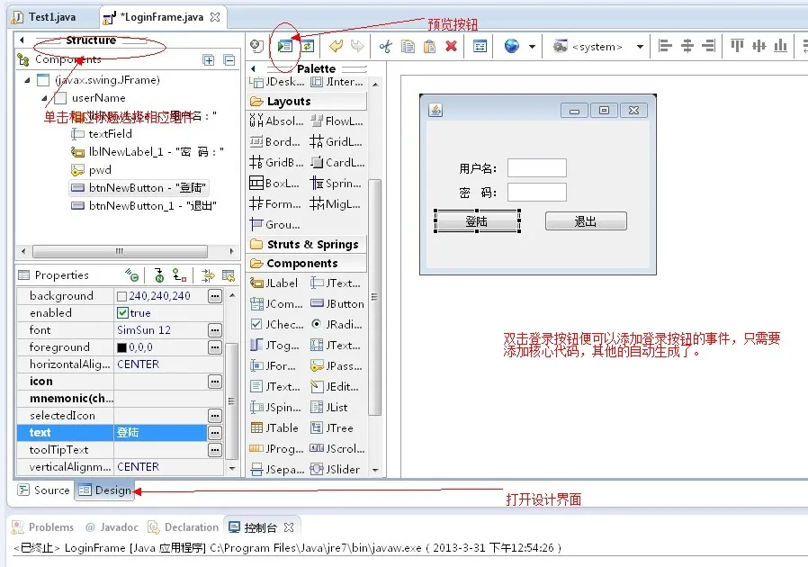Open ellipsis editor for font property

(x=215, y=330)
